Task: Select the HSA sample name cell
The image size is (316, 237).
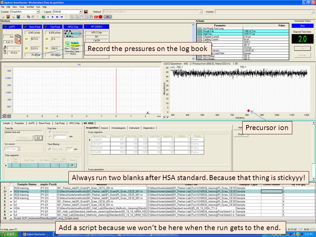Action: coord(27,208)
